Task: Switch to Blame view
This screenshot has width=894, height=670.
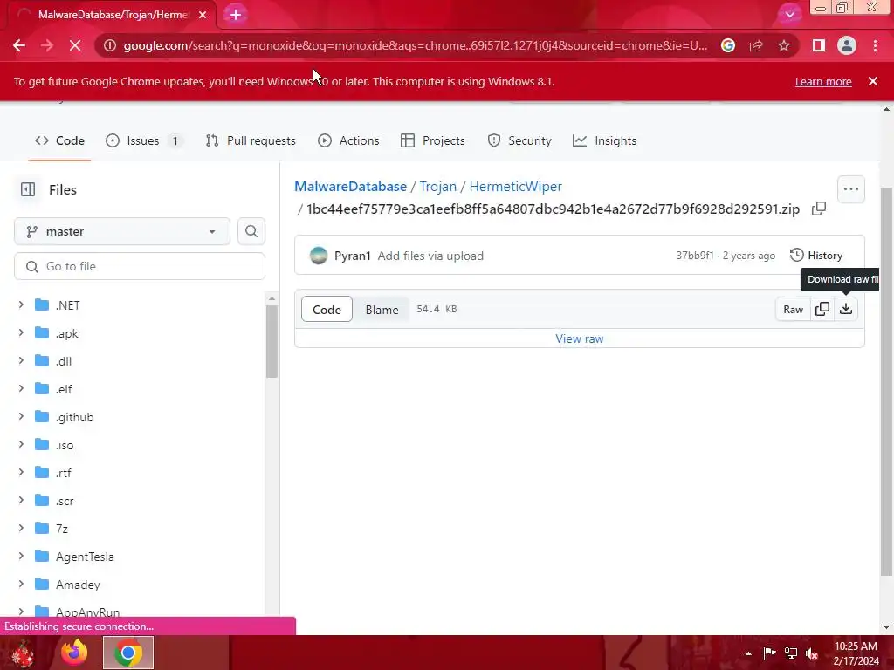Action: [x=382, y=310]
